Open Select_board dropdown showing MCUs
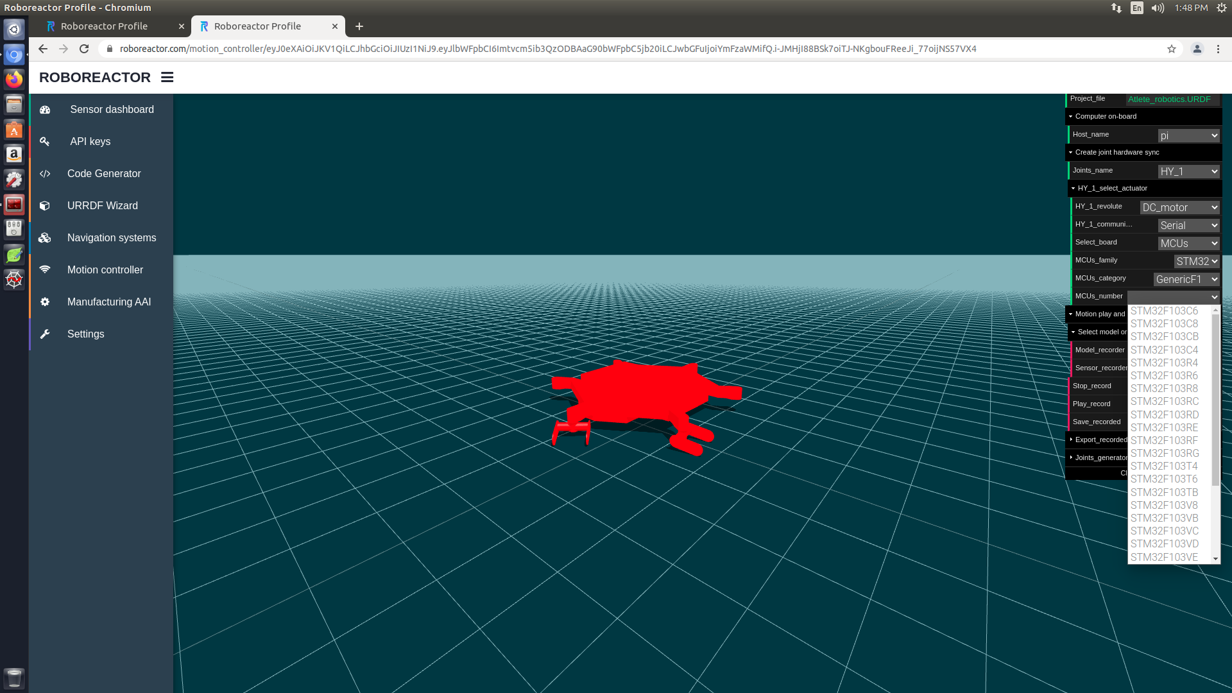 [1188, 243]
